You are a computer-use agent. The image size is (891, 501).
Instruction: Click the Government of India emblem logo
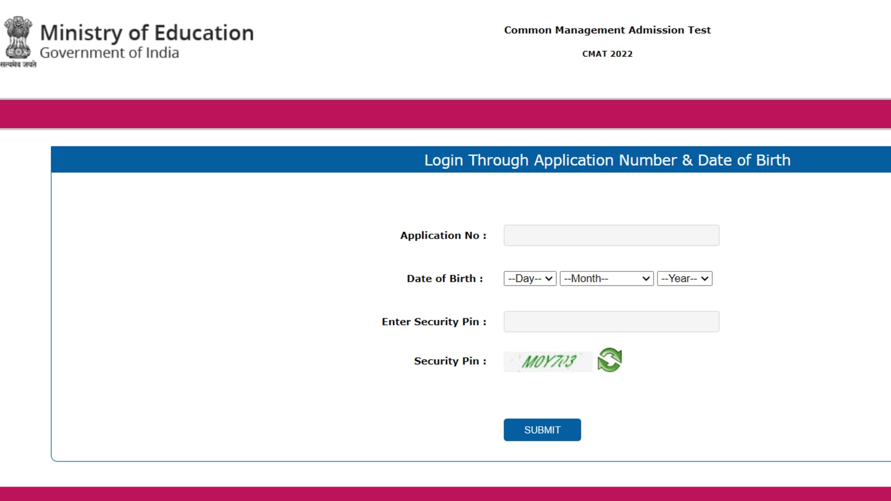18,42
